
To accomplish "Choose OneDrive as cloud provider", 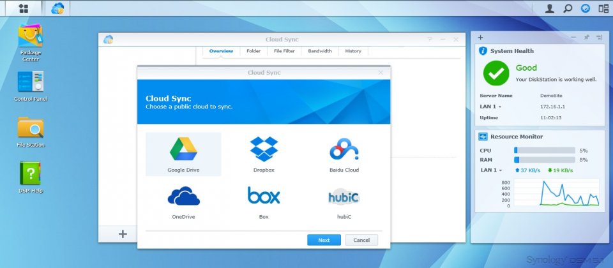I will click(x=183, y=202).
